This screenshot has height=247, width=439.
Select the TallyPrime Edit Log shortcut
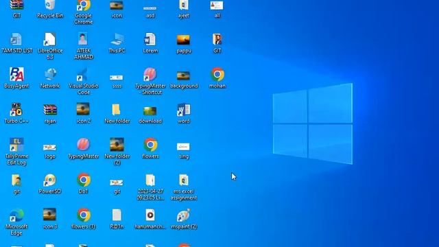tap(16, 152)
